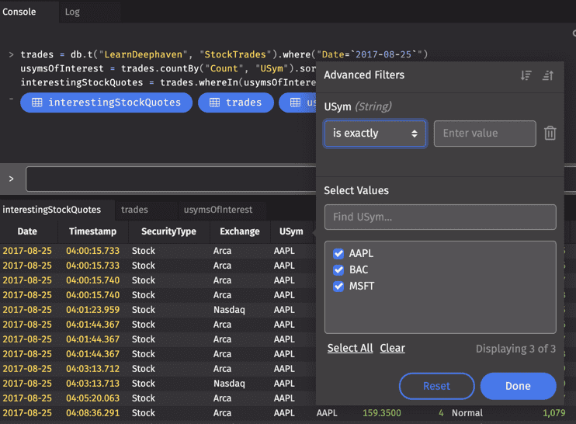The image size is (576, 424).
Task: Click the Timestamp column header
Action: pyautogui.click(x=92, y=231)
